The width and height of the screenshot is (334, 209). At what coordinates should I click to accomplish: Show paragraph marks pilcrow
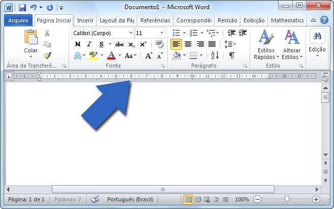click(x=232, y=55)
